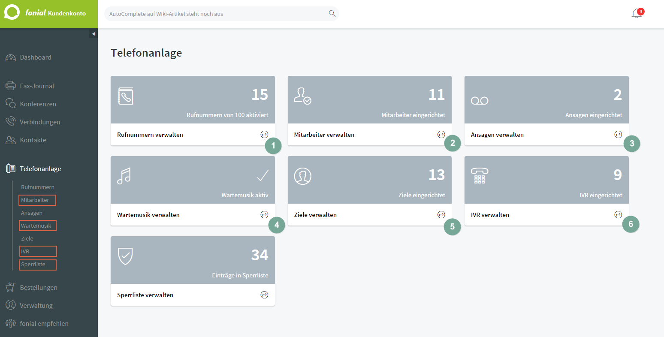Viewport: 664px width, 337px height.
Task: Click the 13 Ziele eingerichtet tile
Action: coord(369,180)
